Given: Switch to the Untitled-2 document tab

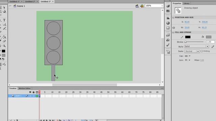Looking at the screenshot, I should pos(30,1).
